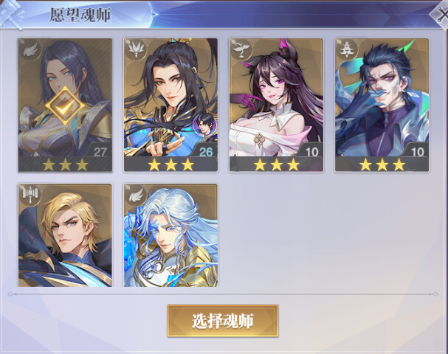Select the silver-haired gold armor character card

tap(170, 235)
